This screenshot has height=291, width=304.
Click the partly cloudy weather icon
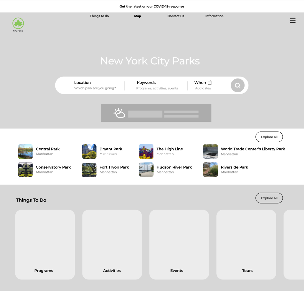click(119, 113)
